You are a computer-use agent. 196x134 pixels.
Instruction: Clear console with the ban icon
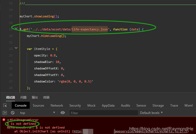[13, 113]
